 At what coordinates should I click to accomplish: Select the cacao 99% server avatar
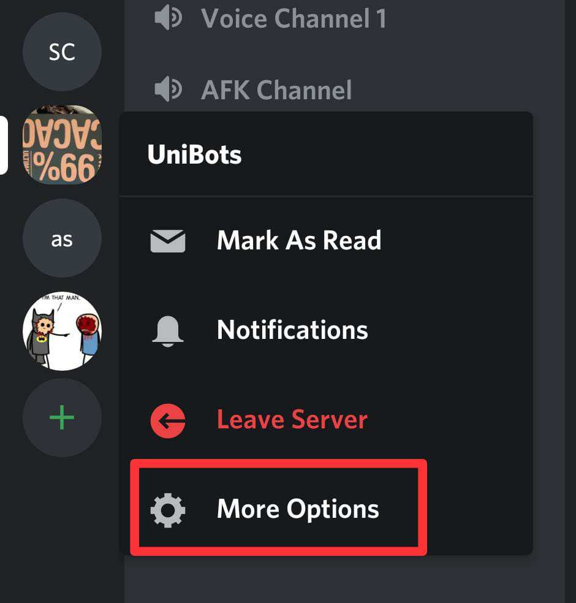point(62,145)
